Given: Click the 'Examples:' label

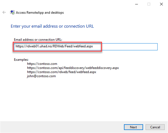Looking at the screenshot, I should (21, 60).
